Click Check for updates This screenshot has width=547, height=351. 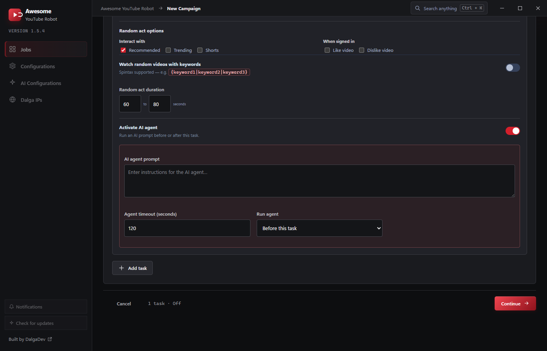[46, 323]
